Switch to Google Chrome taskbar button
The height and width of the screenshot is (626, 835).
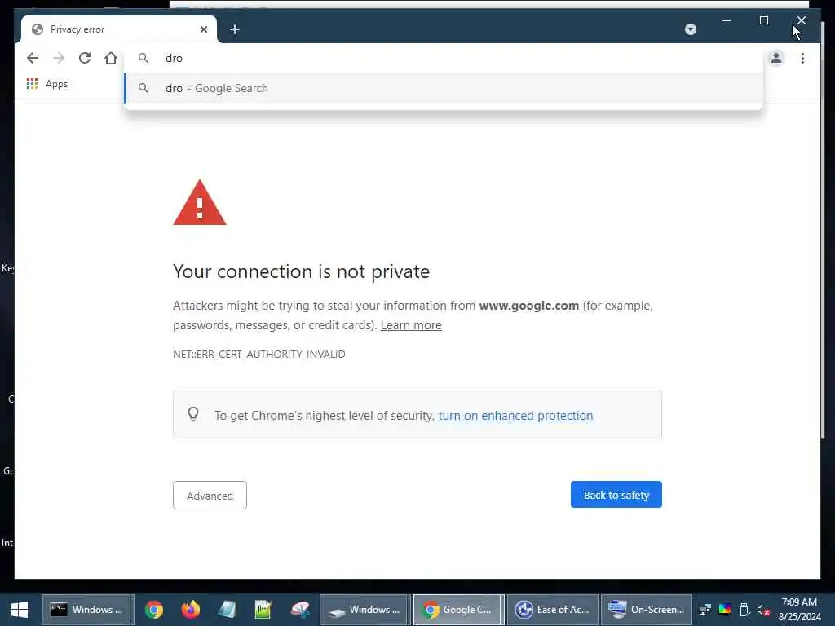[457, 610]
